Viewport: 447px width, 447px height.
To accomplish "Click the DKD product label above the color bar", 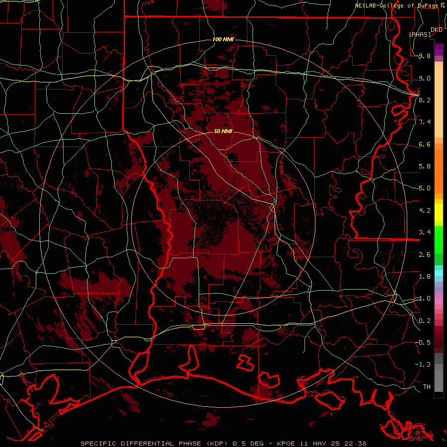I will point(437,30).
